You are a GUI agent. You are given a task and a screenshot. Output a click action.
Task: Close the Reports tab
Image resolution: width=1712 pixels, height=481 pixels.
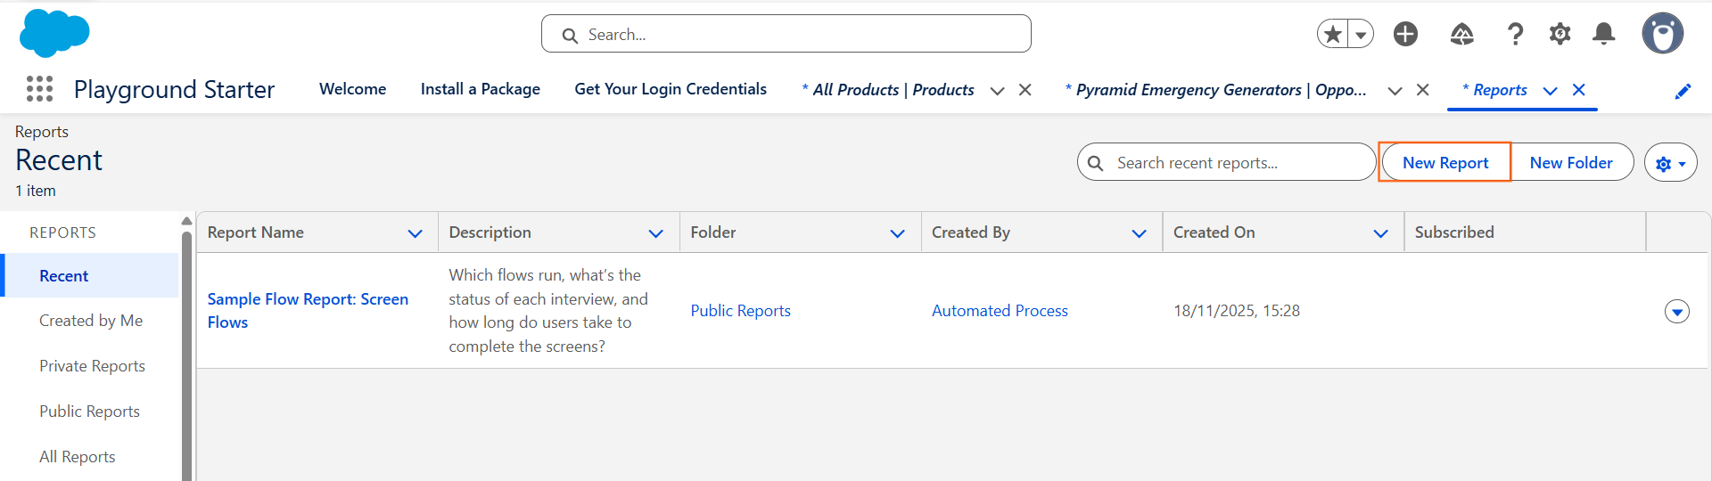[x=1579, y=90]
